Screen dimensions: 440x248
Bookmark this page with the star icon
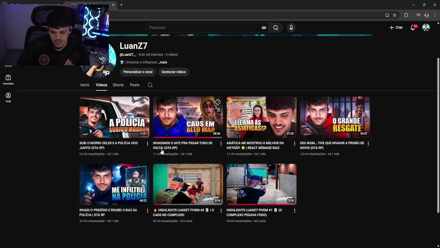click(395, 15)
